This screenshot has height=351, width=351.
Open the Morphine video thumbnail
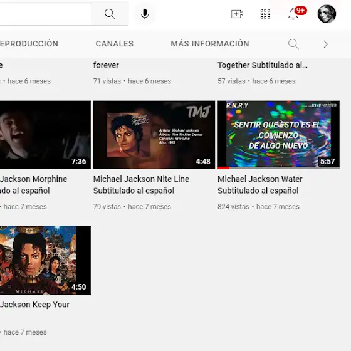(45, 135)
